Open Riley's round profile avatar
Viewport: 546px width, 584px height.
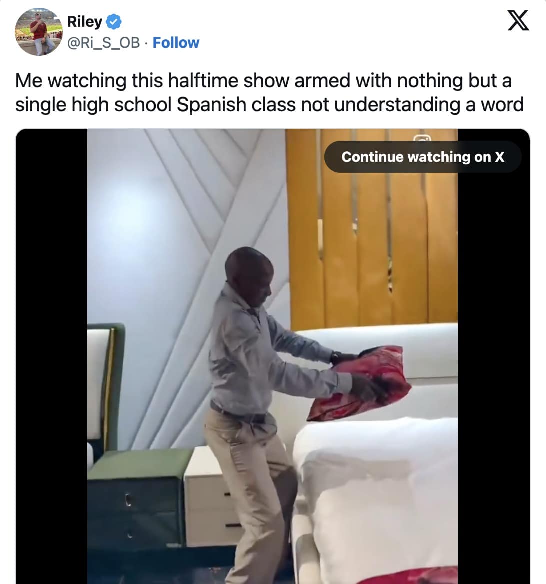click(38, 32)
